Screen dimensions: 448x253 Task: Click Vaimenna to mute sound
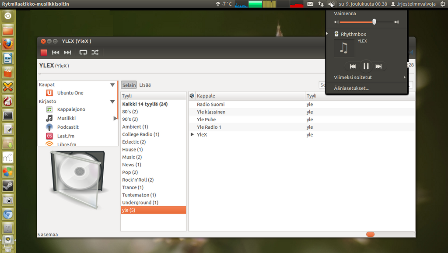(x=345, y=14)
